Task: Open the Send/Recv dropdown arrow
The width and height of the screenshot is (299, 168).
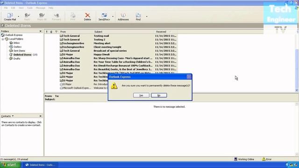Action: tap(113, 17)
